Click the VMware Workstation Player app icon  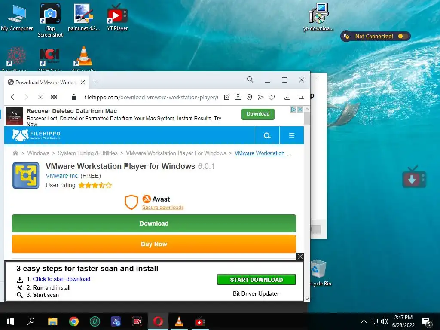pyautogui.click(x=26, y=175)
